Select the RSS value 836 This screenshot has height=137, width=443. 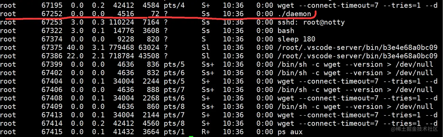[x=153, y=64]
